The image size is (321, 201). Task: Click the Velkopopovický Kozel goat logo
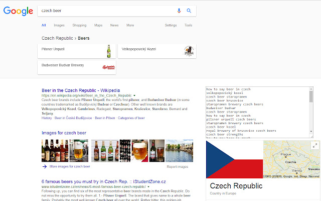coord(189,51)
